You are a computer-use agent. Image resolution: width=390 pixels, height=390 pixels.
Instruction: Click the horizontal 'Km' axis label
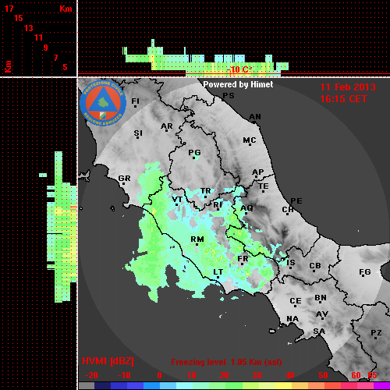tap(66, 9)
